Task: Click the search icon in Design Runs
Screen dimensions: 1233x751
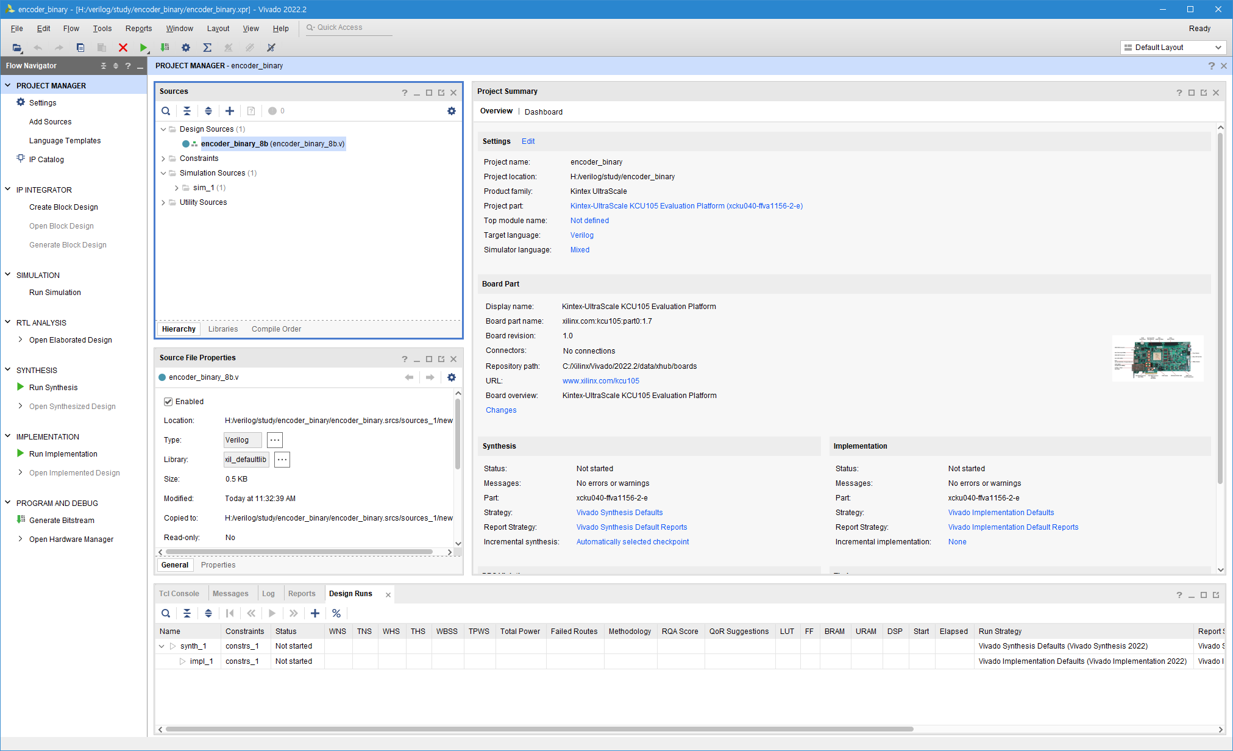Action: click(x=166, y=613)
